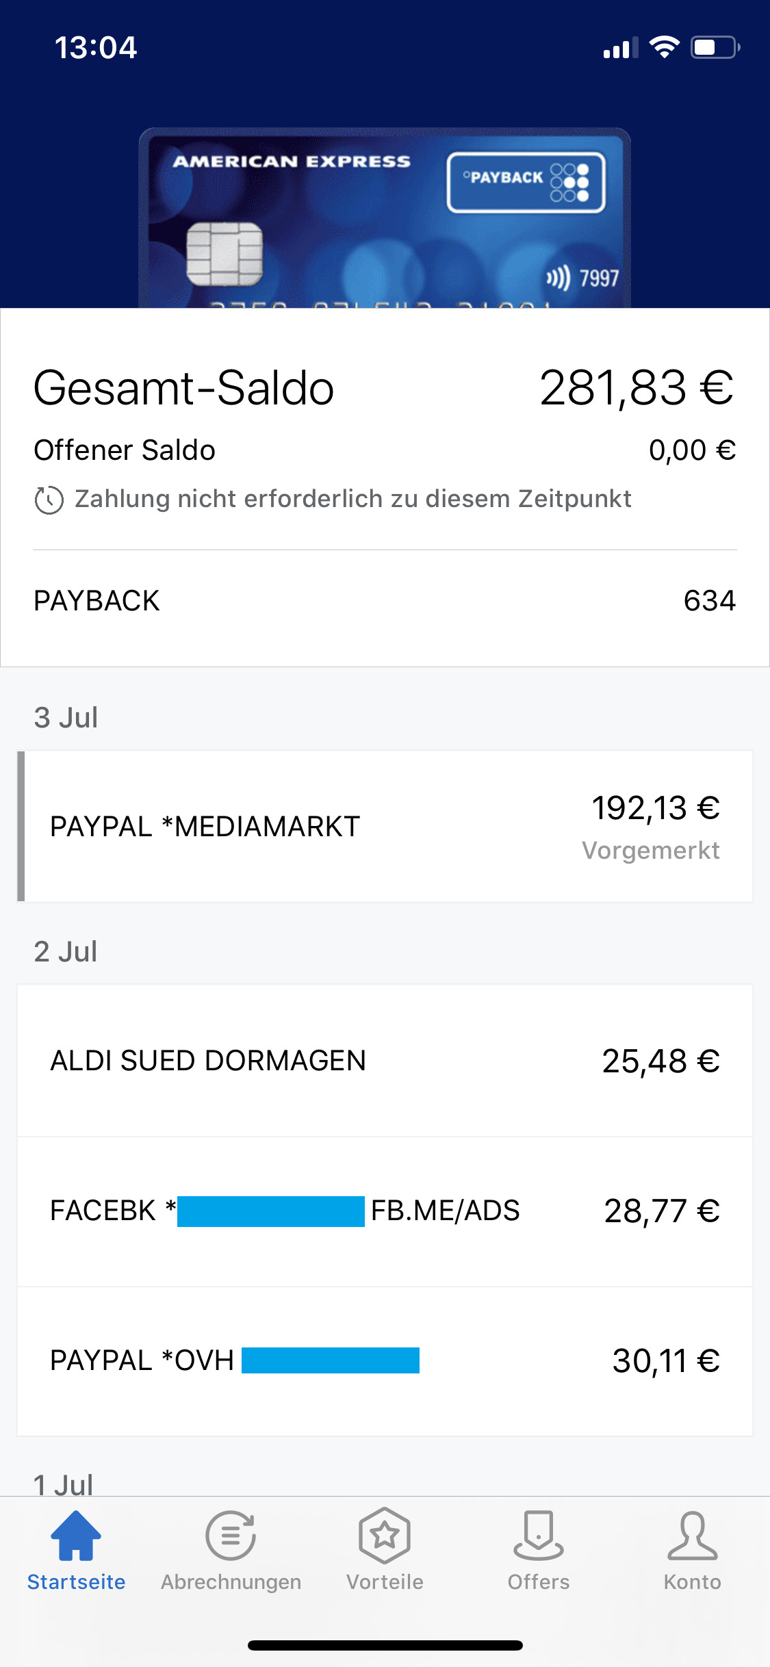Open the ALDI SUED DORMAGEN transaction
The width and height of the screenshot is (770, 1667).
pyautogui.click(x=385, y=1061)
